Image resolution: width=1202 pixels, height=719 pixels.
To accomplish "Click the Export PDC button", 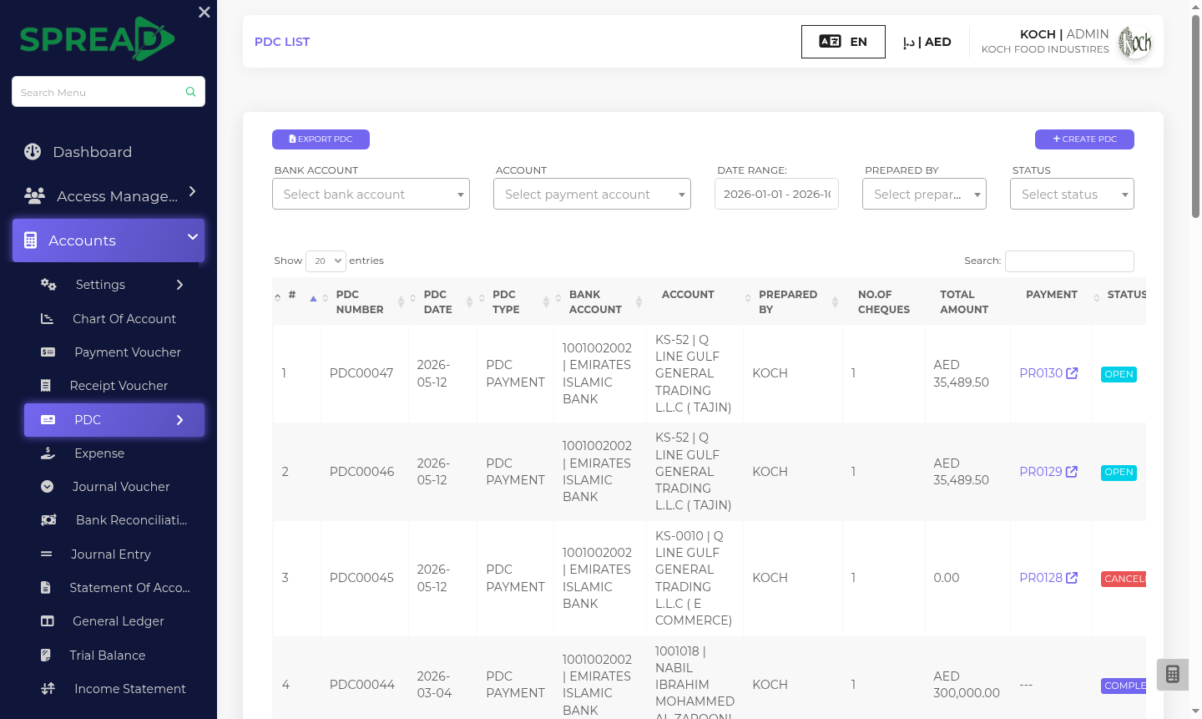I will click(x=321, y=139).
